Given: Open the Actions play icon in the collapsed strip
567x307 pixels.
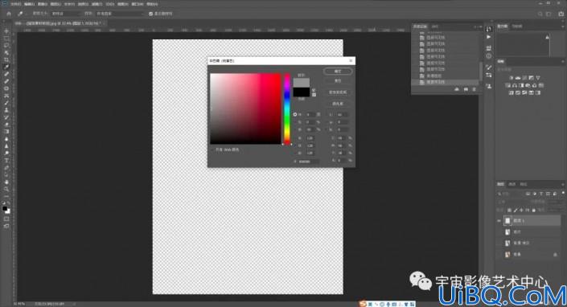Looking at the screenshot, I should [488, 37].
